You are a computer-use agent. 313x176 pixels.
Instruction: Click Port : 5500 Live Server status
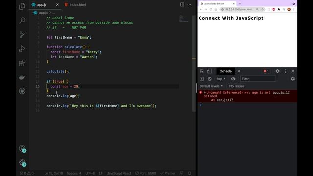[146, 173]
